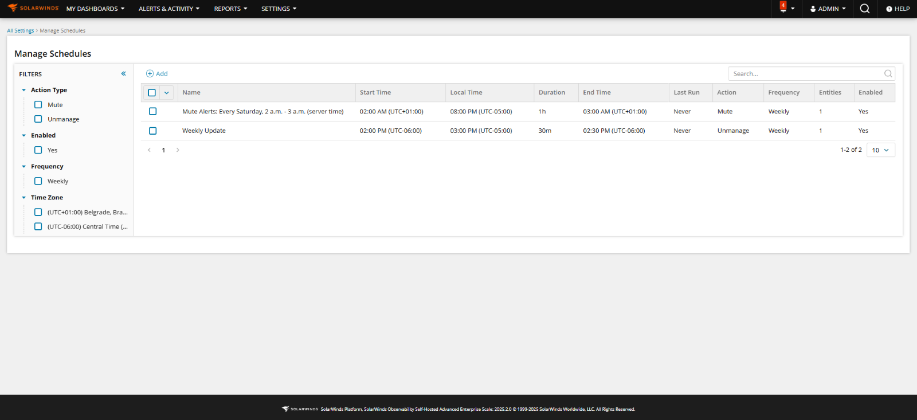
Task: Open the My Dashboards menu
Action: tap(95, 9)
